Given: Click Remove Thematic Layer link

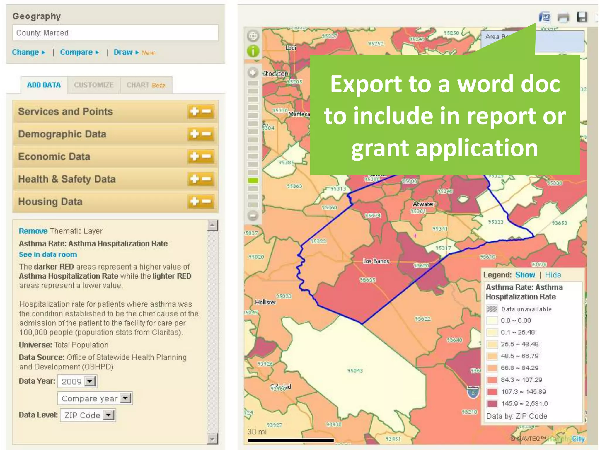Looking at the screenshot, I should (33, 231).
